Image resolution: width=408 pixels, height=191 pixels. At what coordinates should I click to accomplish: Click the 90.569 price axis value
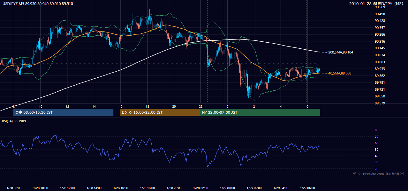(x=380, y=7)
